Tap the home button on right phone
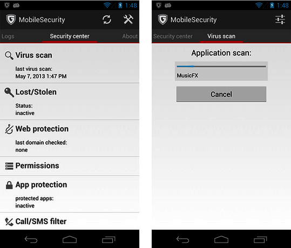Image resolution: width=291 pixels, height=248 pixels. click(x=221, y=240)
